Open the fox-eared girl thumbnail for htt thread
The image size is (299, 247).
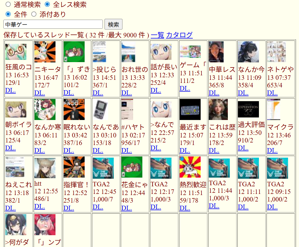tap(45, 168)
